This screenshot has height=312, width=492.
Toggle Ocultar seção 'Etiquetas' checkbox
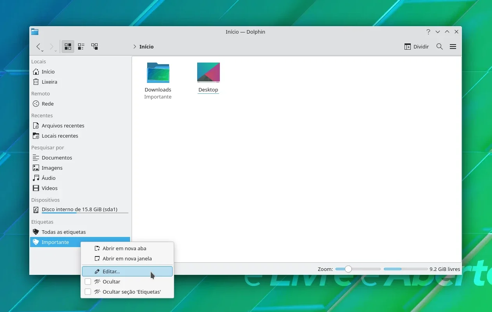[x=88, y=292]
